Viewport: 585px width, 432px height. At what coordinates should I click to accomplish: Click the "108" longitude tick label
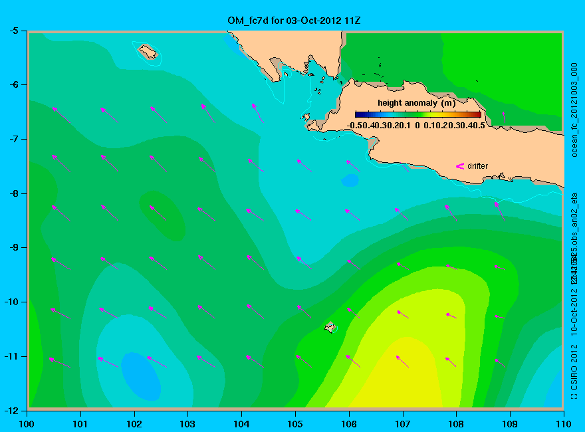point(456,424)
